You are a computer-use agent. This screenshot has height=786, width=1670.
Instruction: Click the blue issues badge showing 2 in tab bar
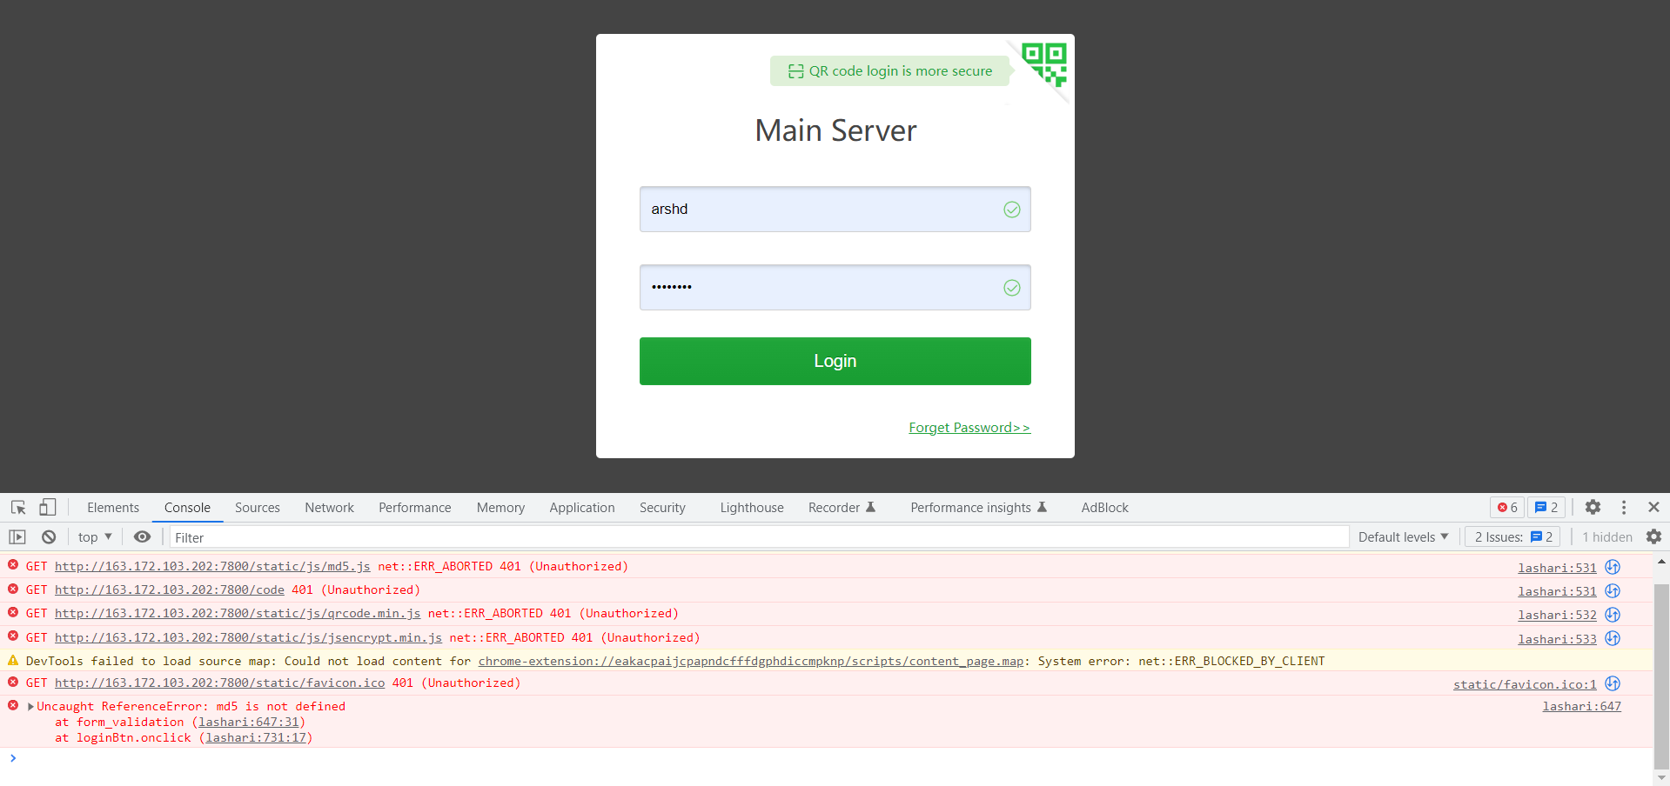coord(1546,508)
